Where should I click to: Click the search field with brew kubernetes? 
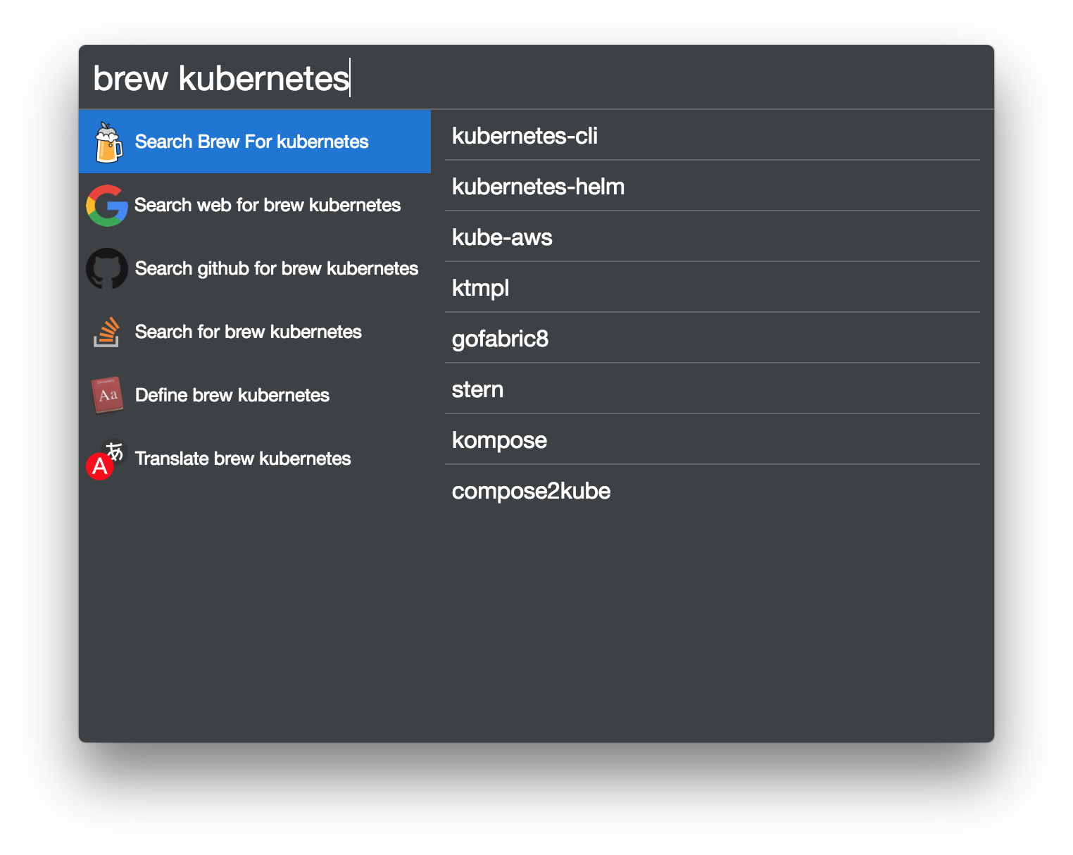536,77
